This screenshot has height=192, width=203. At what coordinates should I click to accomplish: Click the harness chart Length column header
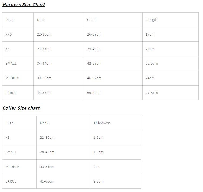coord(151,20)
